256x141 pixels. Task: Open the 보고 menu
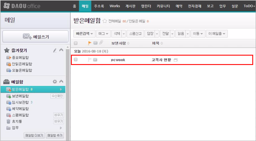click(210, 6)
